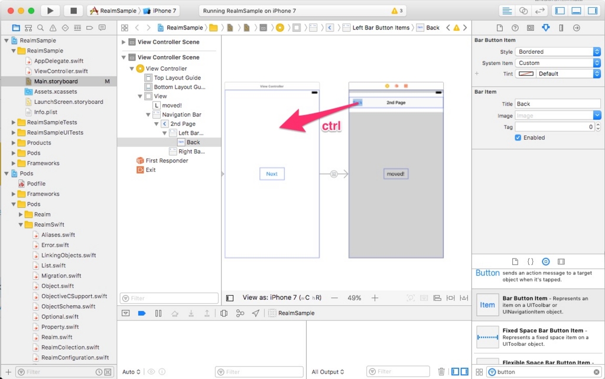
Task: Click the moved! button on second scene
Action: [396, 174]
